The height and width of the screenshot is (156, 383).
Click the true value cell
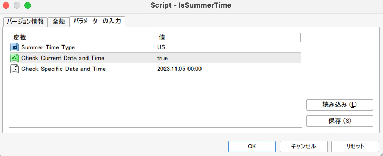[x=228, y=58]
